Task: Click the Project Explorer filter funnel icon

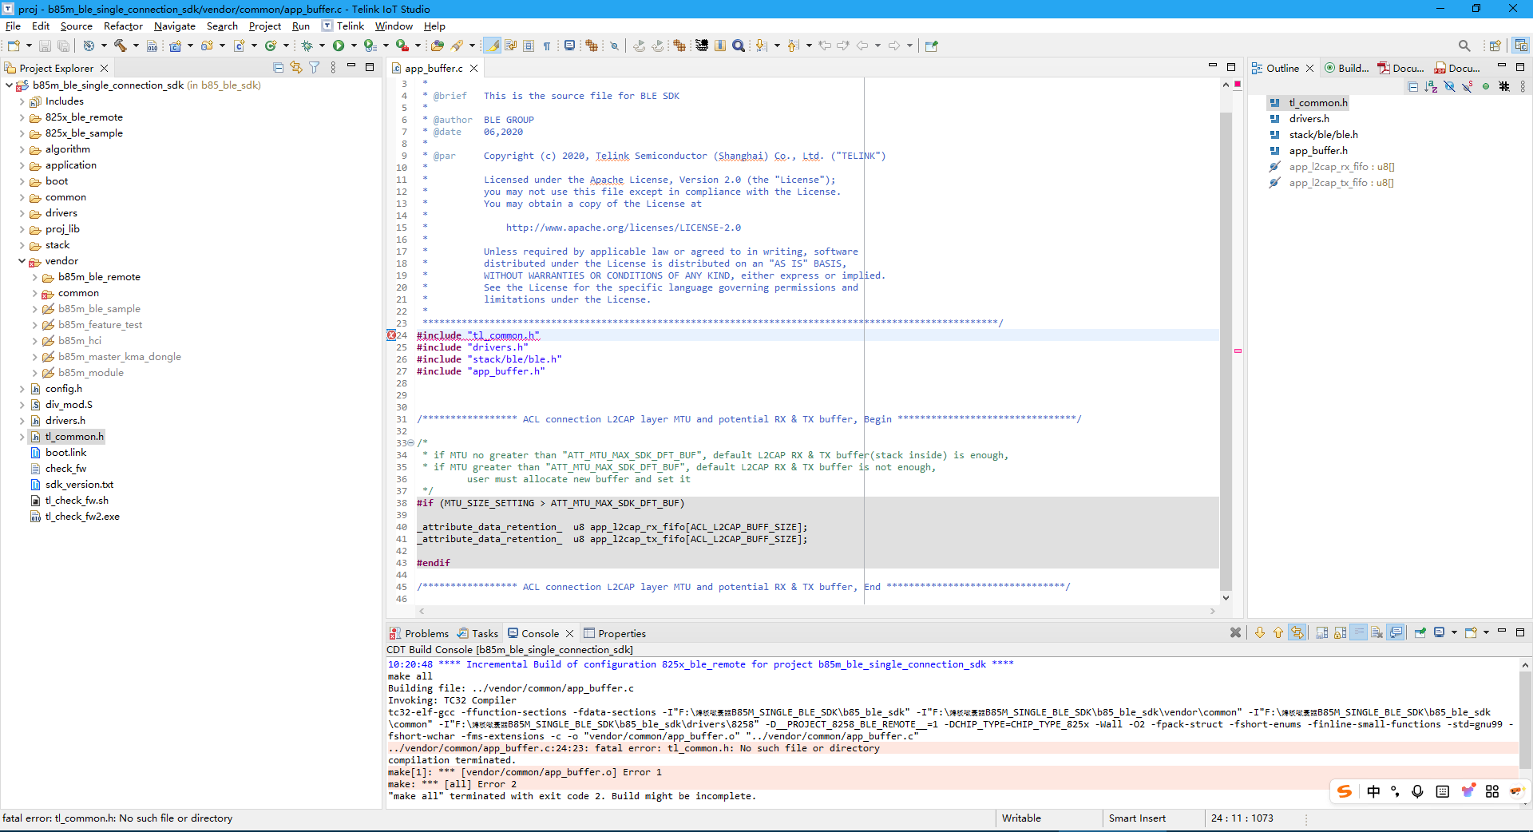Action: coord(315,68)
